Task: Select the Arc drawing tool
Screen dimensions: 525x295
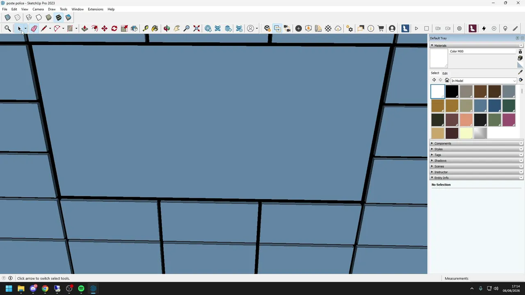Action: 57,28
